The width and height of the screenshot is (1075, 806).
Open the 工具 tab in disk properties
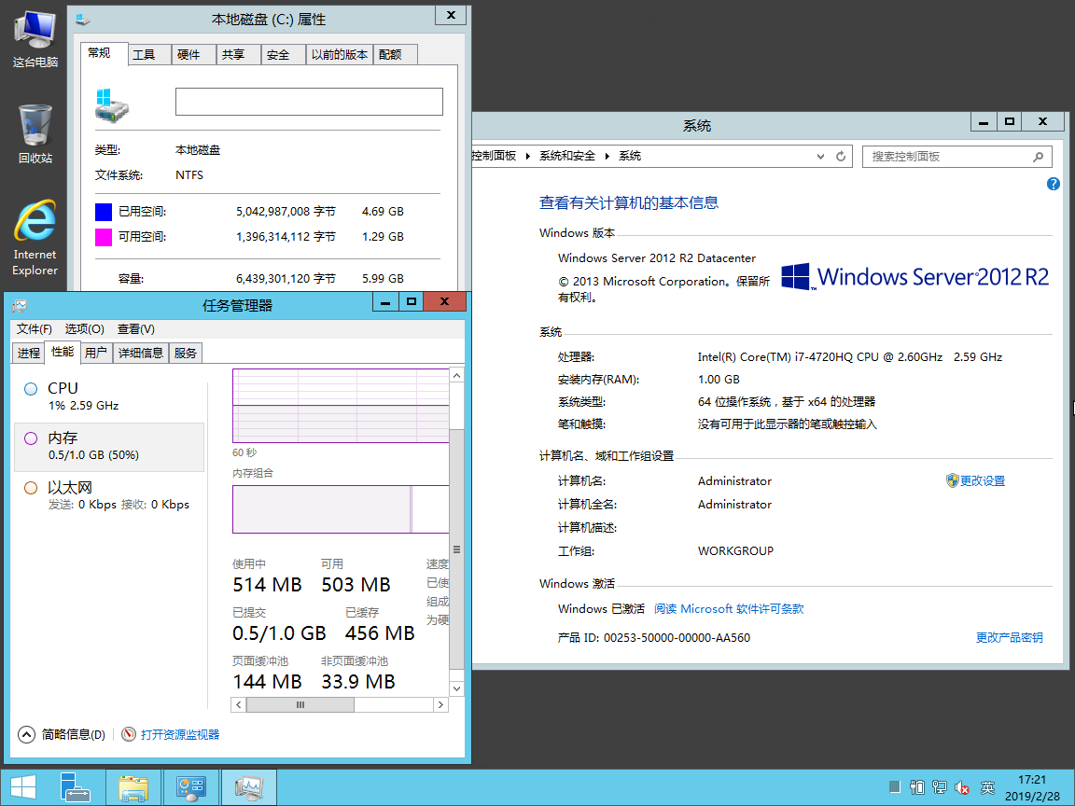(144, 55)
